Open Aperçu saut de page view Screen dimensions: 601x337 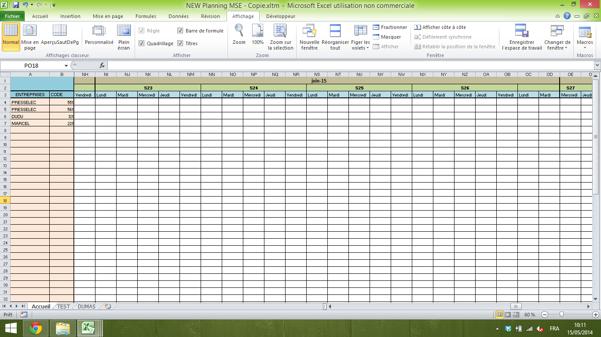(x=59, y=37)
